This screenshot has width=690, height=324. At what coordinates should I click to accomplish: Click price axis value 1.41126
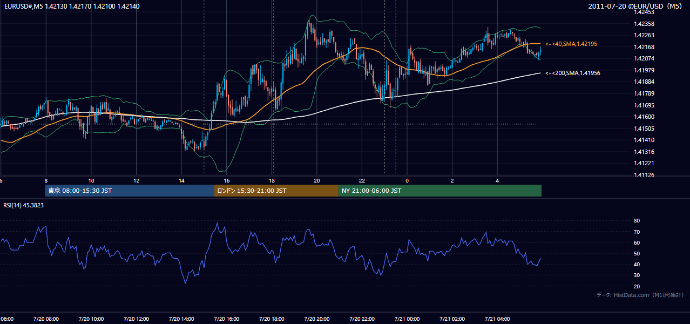(644, 175)
